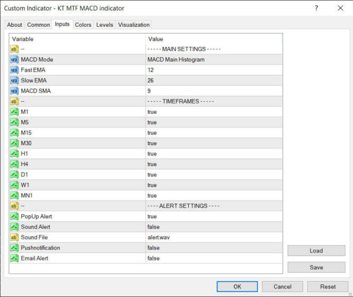Open the PopUp Alert true value selector

click(x=214, y=216)
